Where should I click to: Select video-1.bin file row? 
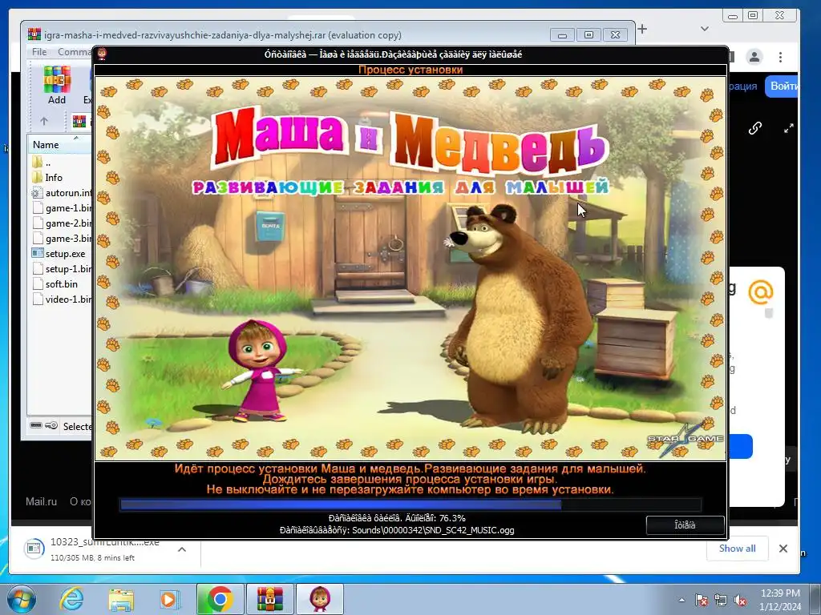[62, 299]
